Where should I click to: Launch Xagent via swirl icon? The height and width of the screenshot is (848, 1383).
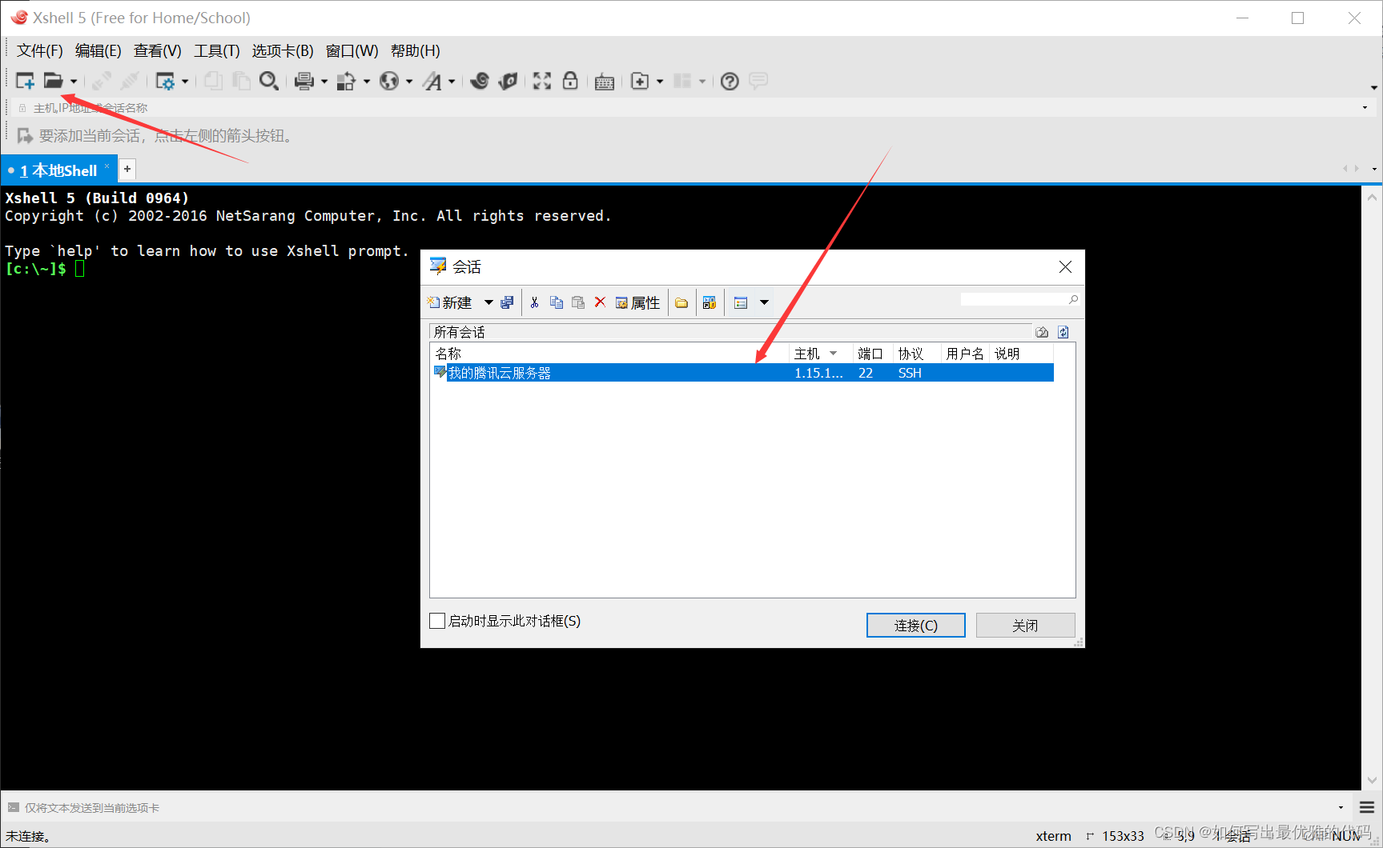point(480,81)
